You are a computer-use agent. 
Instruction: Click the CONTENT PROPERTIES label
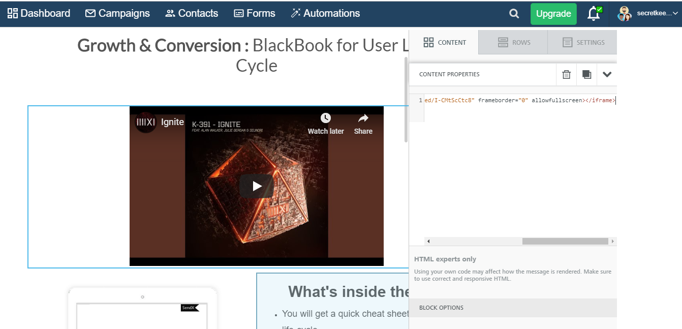(x=449, y=74)
